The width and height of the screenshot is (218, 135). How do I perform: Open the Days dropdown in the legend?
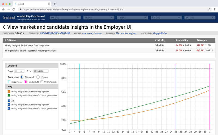19,71
